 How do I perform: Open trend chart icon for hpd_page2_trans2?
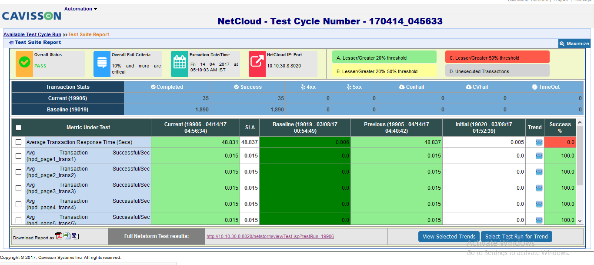[539, 172]
